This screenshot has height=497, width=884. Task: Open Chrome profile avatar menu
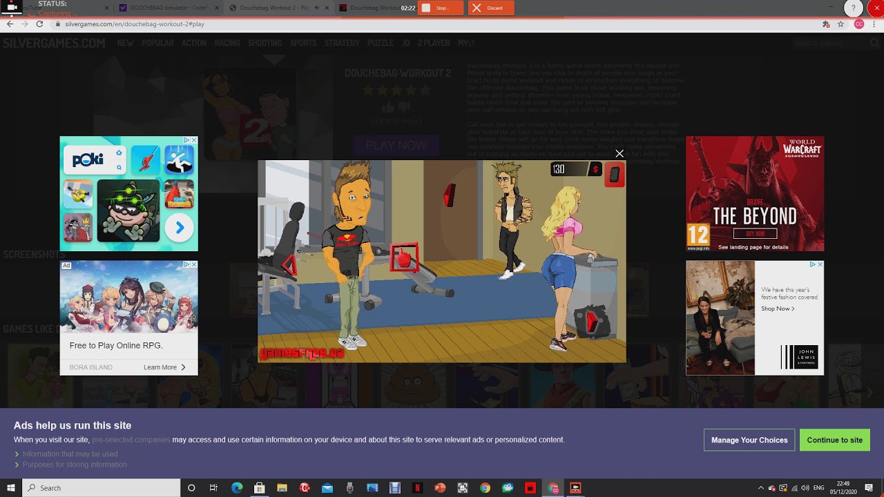(859, 23)
